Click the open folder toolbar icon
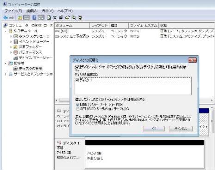 click(x=67, y=18)
